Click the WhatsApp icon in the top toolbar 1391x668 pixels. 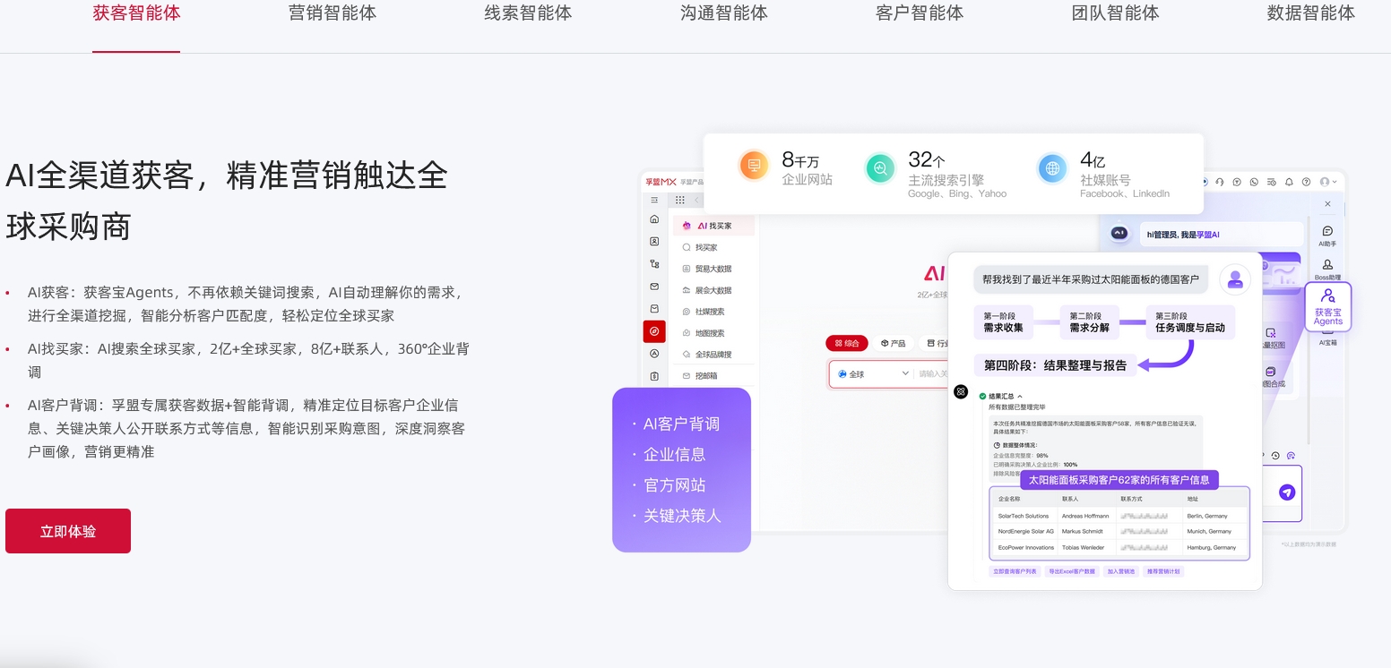[x=1254, y=182]
